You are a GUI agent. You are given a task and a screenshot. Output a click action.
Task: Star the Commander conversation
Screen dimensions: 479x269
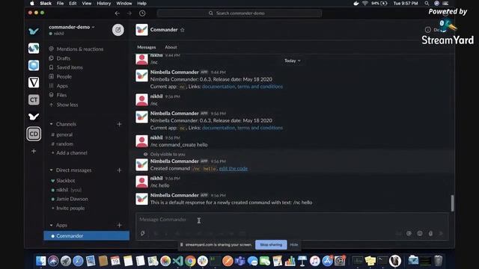pos(183,30)
